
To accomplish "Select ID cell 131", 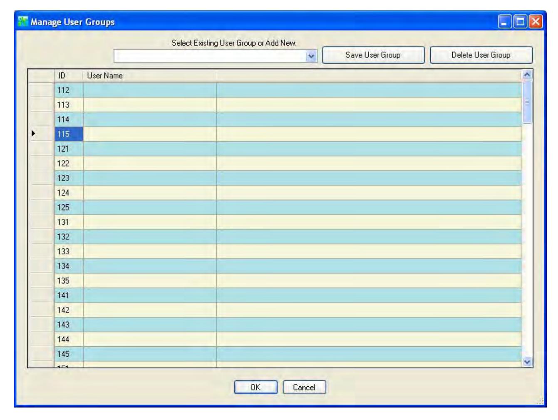I will pyautogui.click(x=69, y=222).
